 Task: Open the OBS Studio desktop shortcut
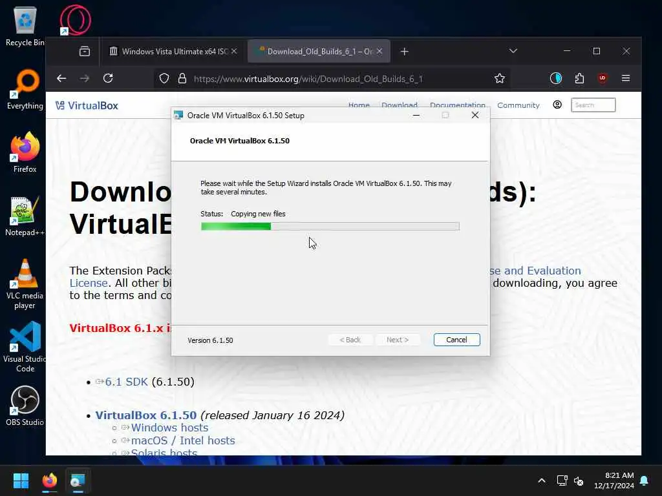[25, 406]
